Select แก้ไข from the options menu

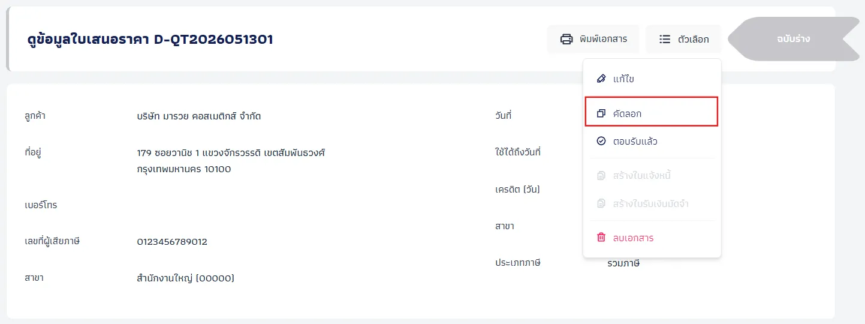coord(652,79)
